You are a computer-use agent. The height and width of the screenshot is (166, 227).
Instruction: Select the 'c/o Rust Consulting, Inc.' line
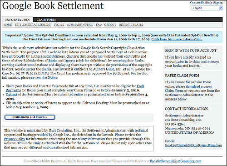pos(183,120)
